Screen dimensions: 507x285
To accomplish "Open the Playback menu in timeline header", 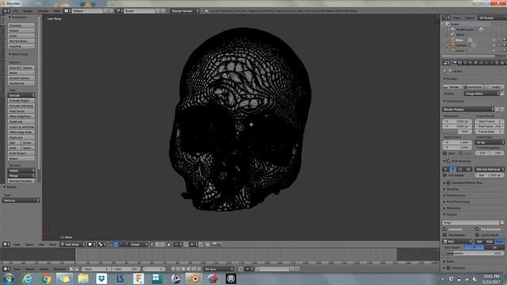I will (x=59, y=269).
